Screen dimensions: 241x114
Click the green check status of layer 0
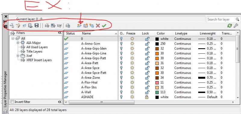(66, 39)
